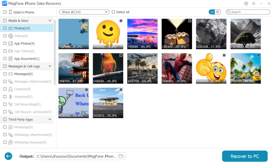The width and height of the screenshot is (272, 164).
Task: Select App Photos(4) category
Action: (x=27, y=43)
